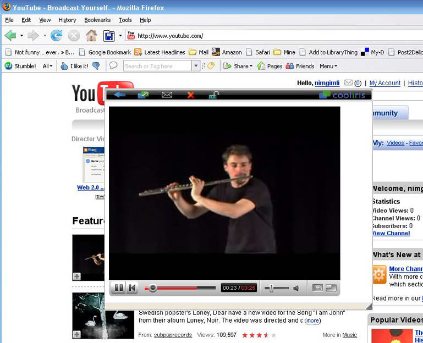Click the I like it! thumbs up

pyautogui.click(x=74, y=66)
